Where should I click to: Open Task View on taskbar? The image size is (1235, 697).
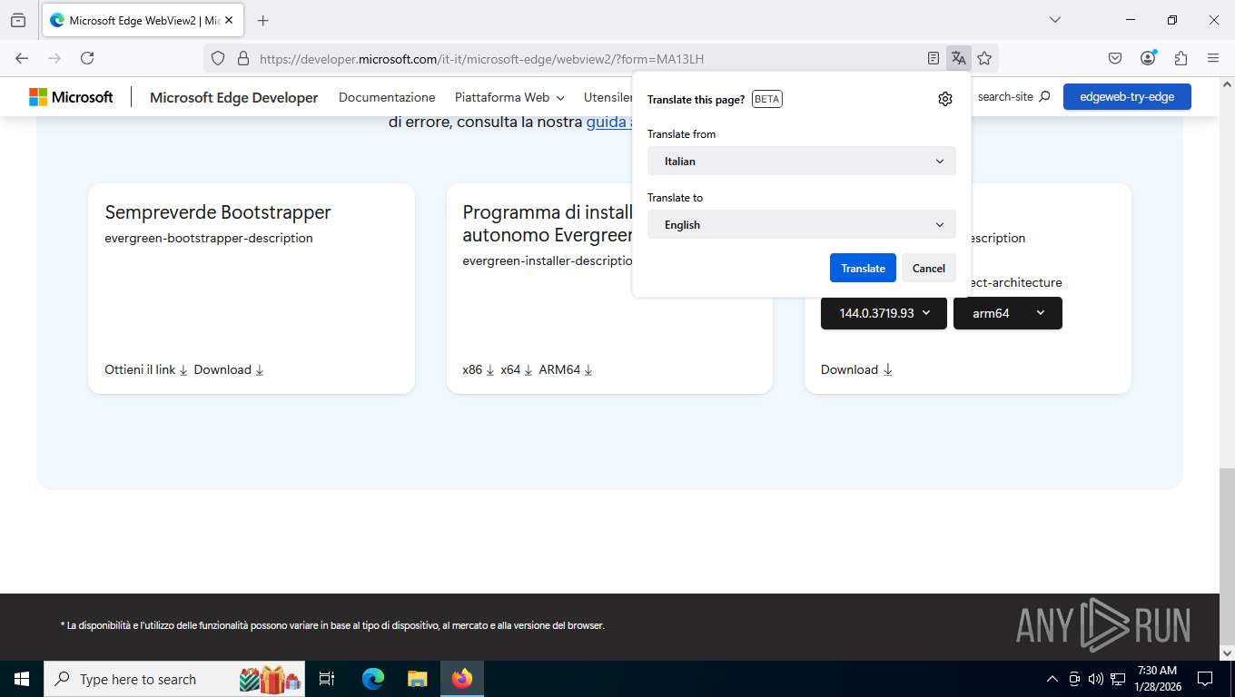[x=327, y=679]
